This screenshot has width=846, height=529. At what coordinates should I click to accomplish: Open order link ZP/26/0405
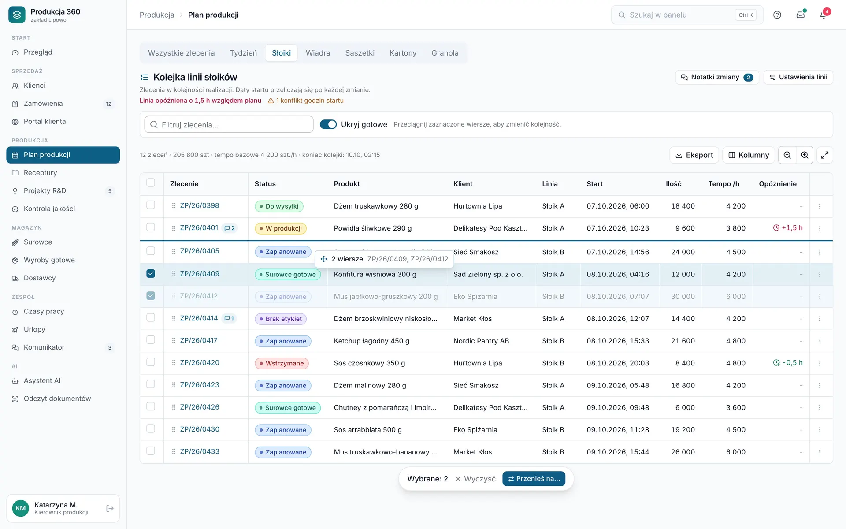pos(200,251)
